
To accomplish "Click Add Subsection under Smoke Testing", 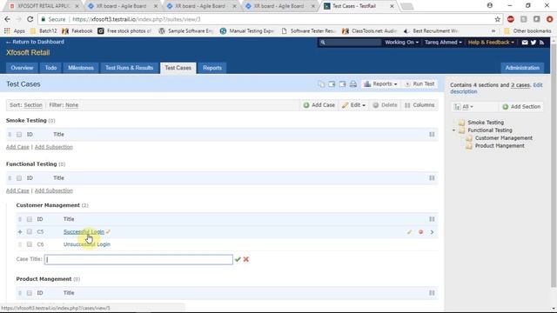I will [54, 147].
